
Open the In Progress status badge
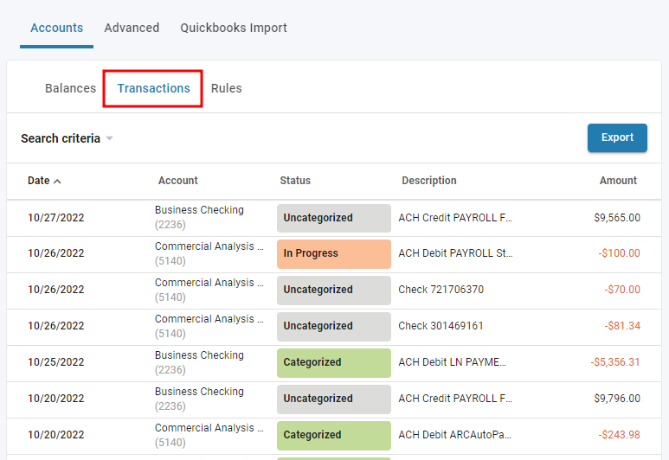pyautogui.click(x=333, y=254)
